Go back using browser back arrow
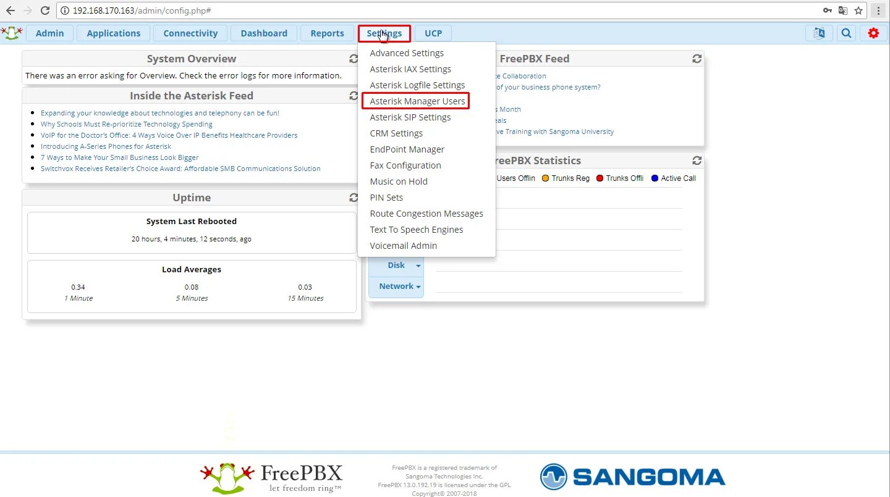 [11, 10]
